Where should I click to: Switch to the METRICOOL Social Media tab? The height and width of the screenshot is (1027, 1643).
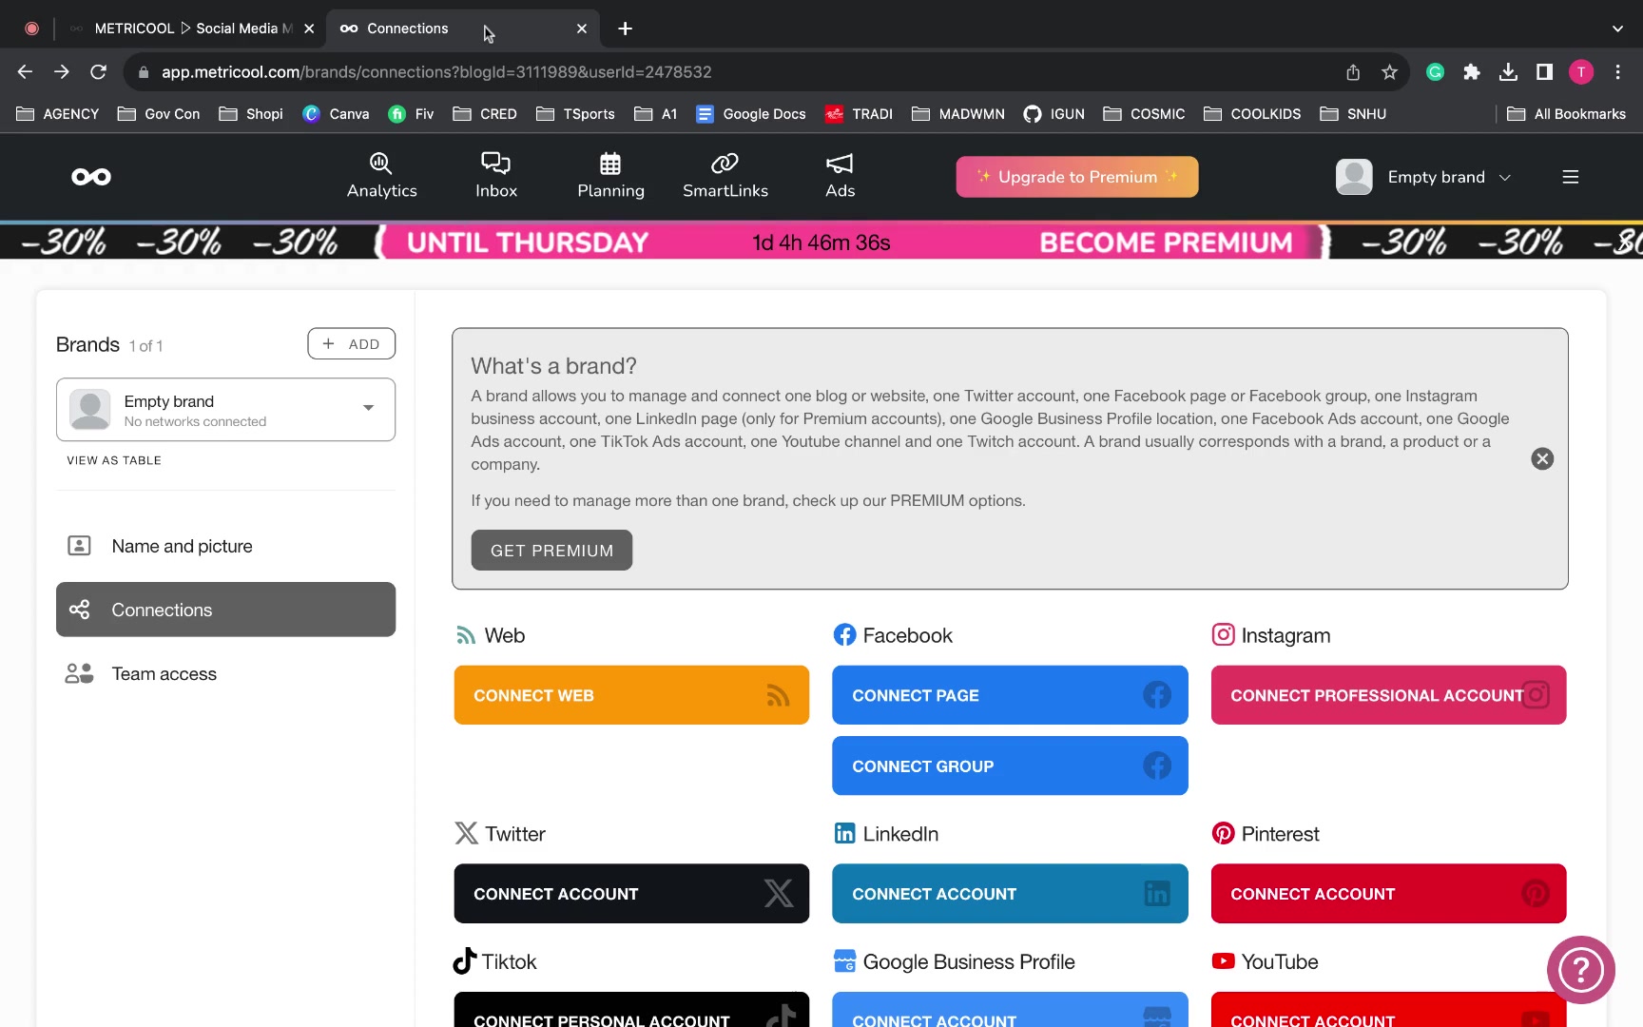tap(193, 29)
